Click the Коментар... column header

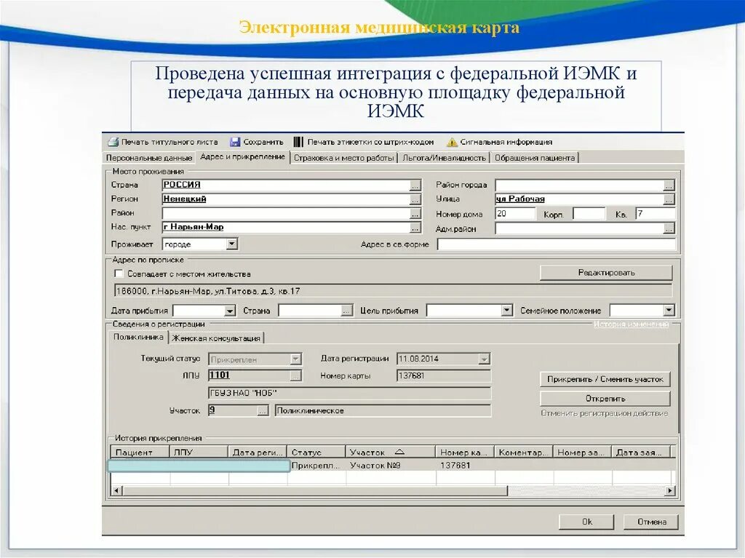[524, 452]
